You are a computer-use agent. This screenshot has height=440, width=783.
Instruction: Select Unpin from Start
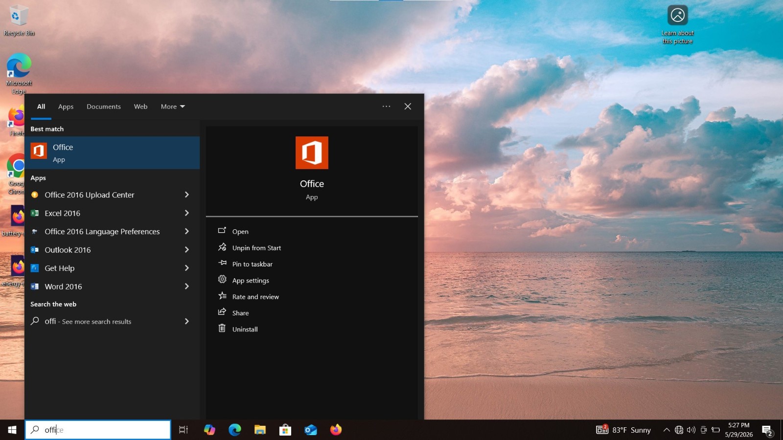tap(256, 248)
